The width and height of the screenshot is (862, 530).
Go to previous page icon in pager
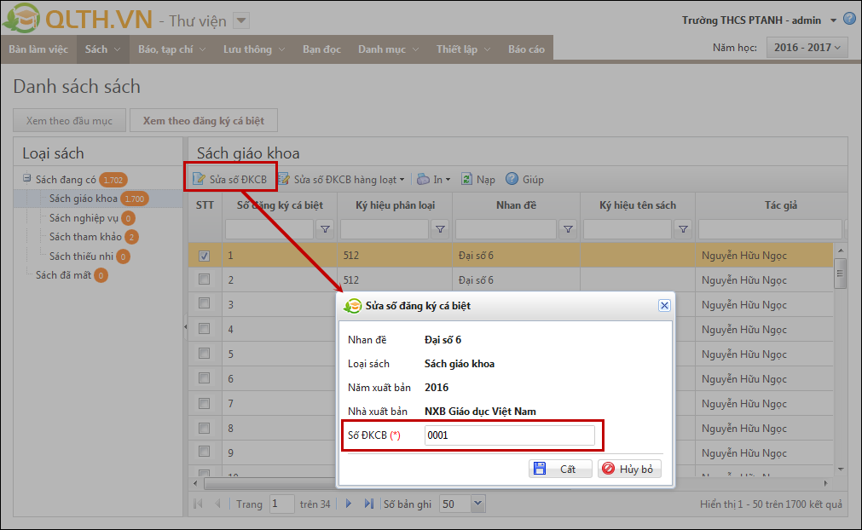click(x=217, y=504)
